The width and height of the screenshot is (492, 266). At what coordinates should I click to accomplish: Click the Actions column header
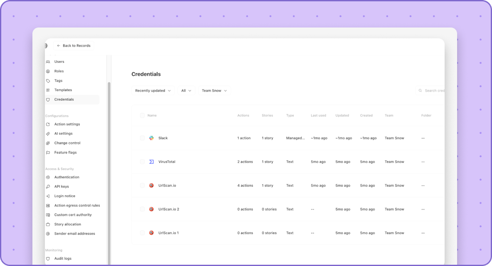243,116
